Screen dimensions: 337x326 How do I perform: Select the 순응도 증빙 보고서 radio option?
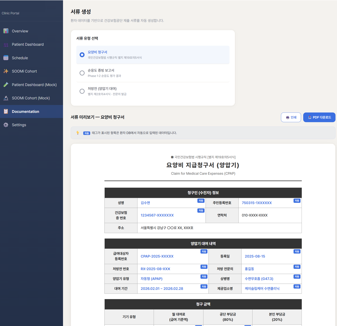[82, 73]
